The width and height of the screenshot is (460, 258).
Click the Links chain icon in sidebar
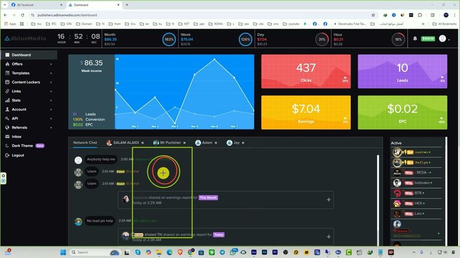tap(7, 91)
